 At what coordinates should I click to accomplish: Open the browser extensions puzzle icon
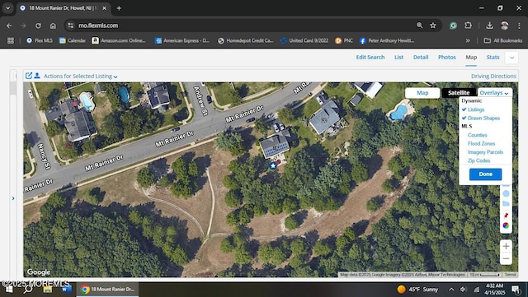pos(468,26)
